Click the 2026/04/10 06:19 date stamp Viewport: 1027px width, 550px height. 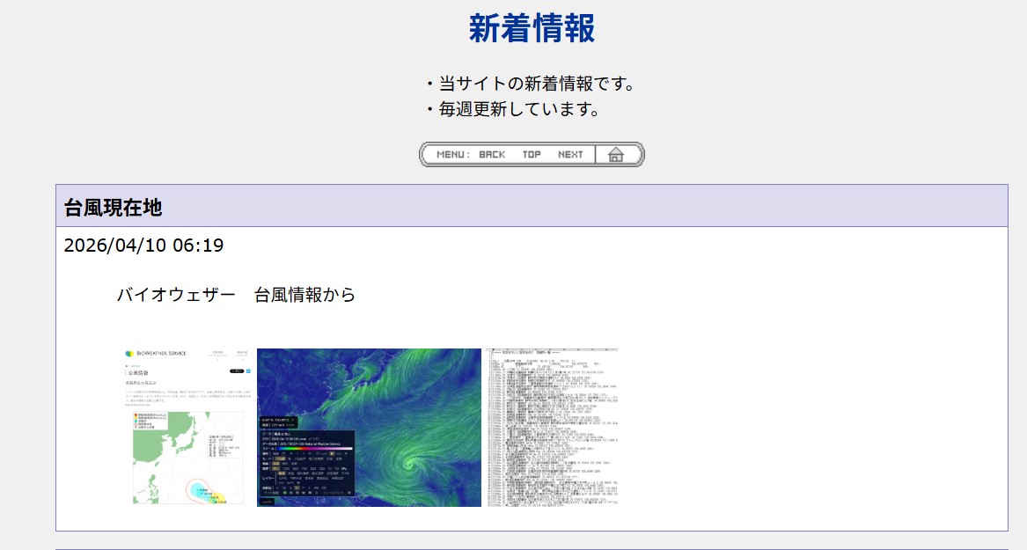point(143,246)
